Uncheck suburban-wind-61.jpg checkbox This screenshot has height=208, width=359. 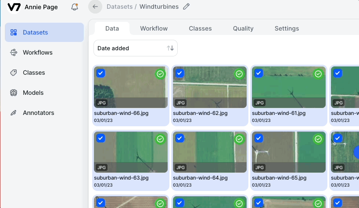click(x=259, y=73)
